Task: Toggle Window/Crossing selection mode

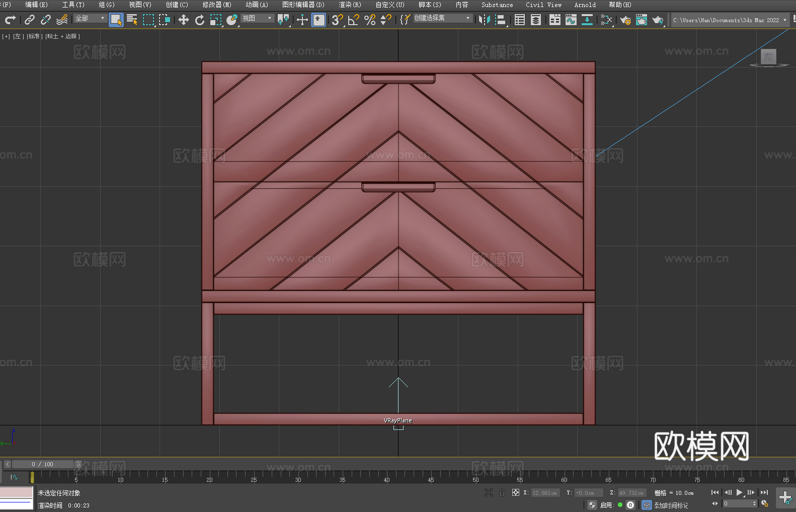Action: coord(165,20)
